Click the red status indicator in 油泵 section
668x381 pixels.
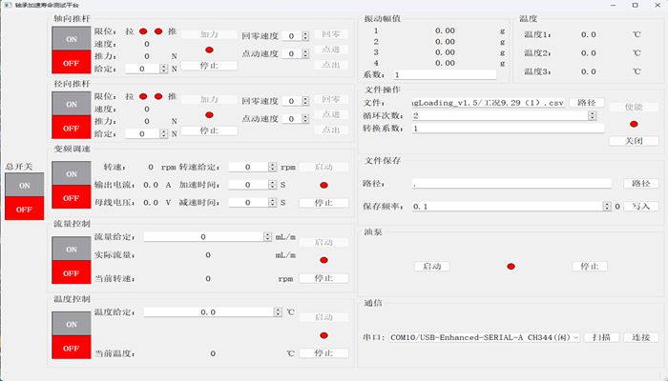(511, 267)
